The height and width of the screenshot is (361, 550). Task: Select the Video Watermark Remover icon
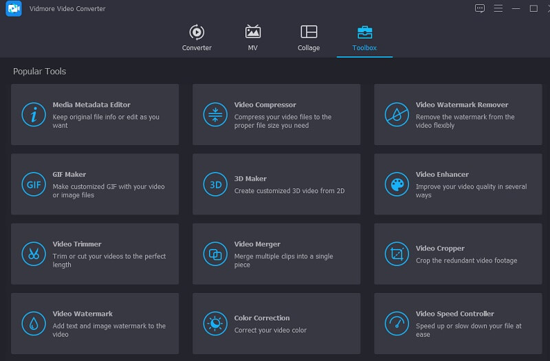(397, 115)
